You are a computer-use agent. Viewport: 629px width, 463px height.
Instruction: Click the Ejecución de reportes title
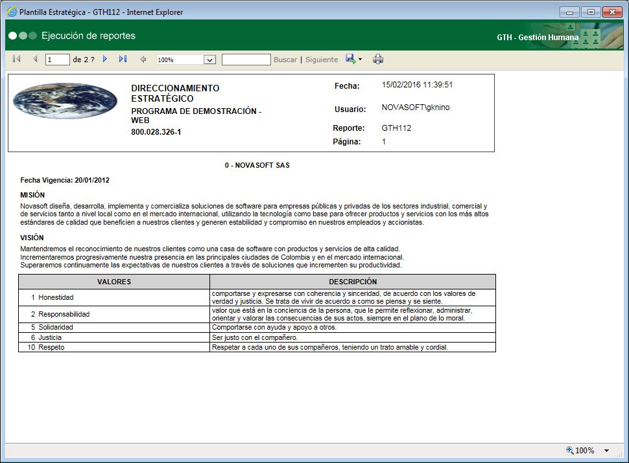[89, 36]
